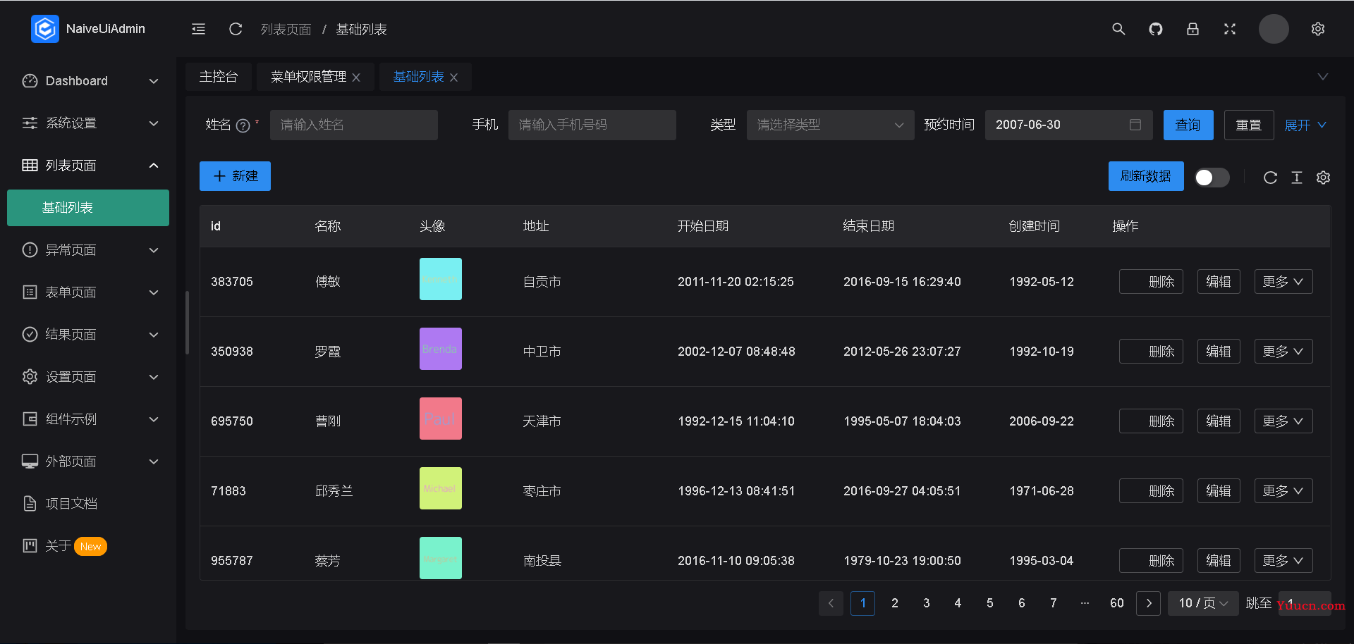Click the 跳至 page jump input
Viewport: 1354px width, 644px height.
[x=1305, y=603]
